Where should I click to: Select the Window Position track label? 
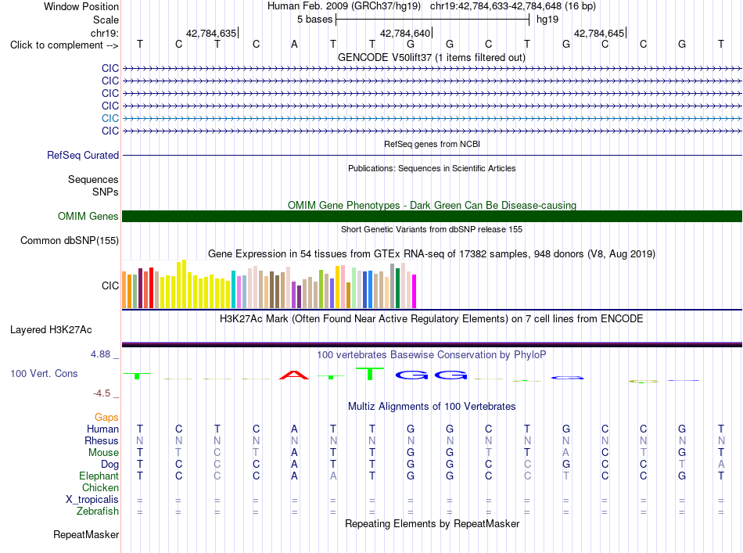coord(81,6)
